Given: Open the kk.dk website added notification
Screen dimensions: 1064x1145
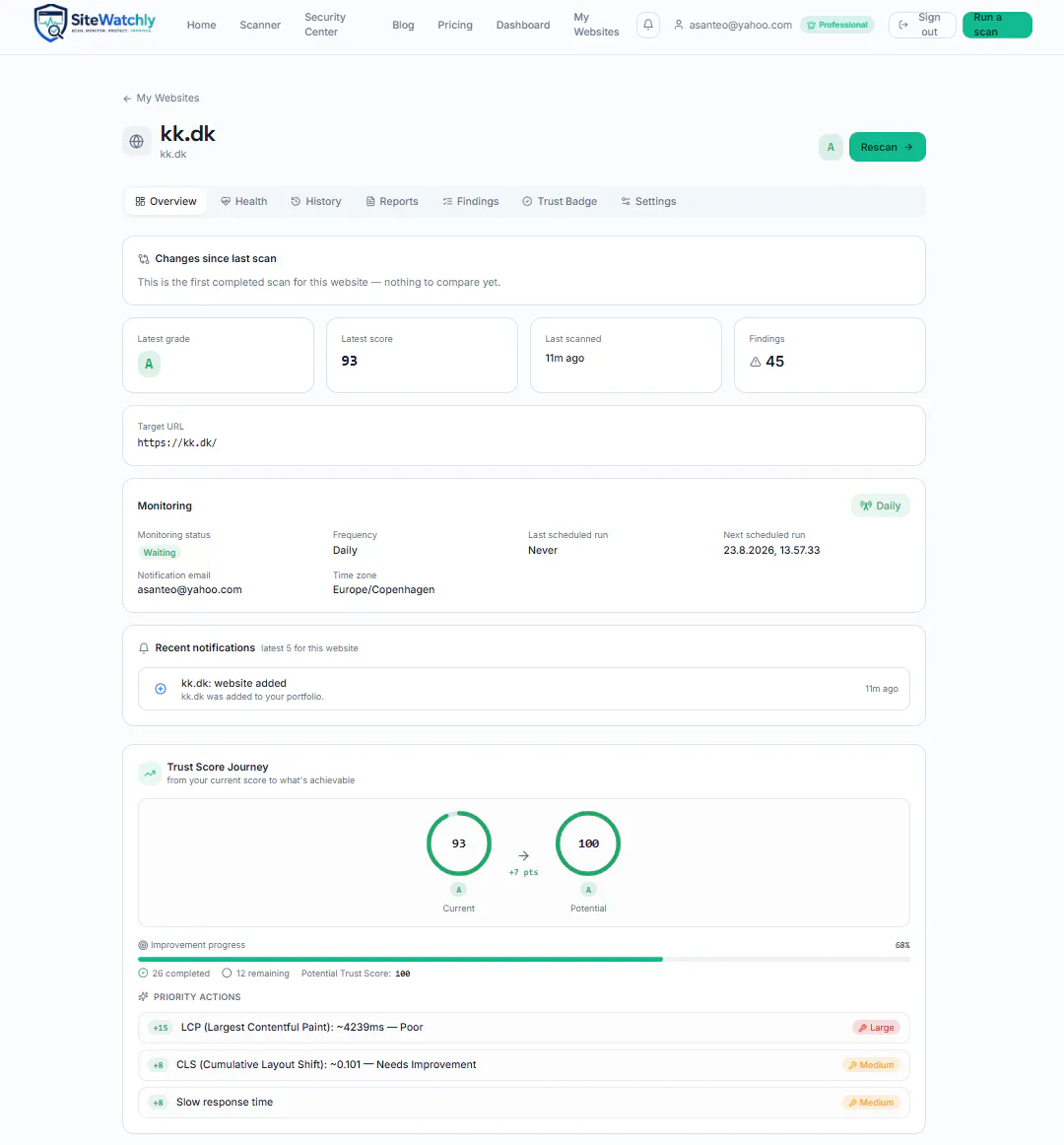Looking at the screenshot, I should (x=523, y=689).
